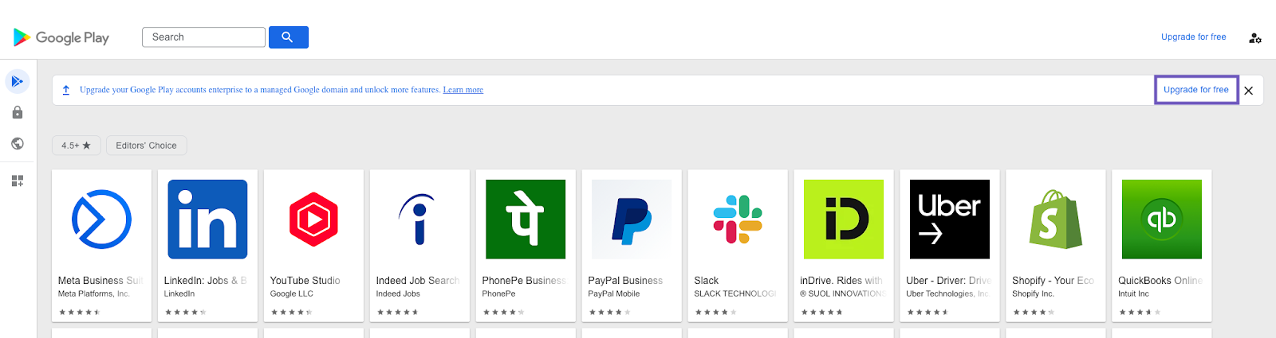Screen dimensions: 1276x338
Task: Click the Google Play logo
Action: (x=61, y=37)
